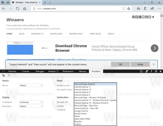Click the Add notes pen icon
Viewport: 163px width, 126px height.
[145, 9]
